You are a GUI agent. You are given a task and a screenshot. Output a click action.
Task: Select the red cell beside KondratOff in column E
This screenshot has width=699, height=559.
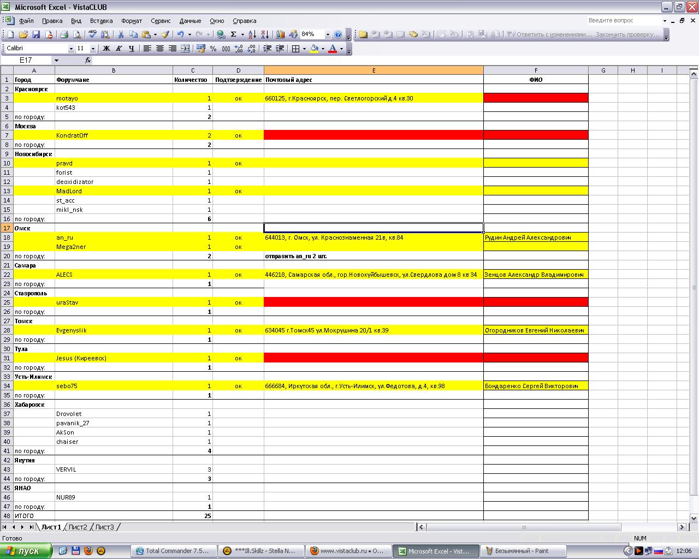click(374, 135)
